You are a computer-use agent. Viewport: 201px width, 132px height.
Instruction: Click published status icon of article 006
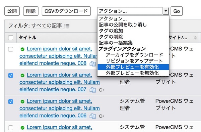point(22,101)
